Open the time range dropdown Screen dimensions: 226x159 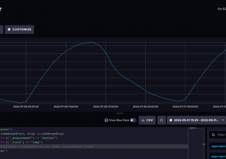[196, 120]
